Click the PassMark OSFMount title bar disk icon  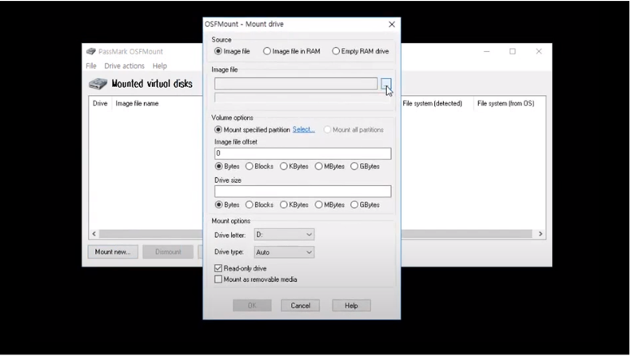[91, 51]
